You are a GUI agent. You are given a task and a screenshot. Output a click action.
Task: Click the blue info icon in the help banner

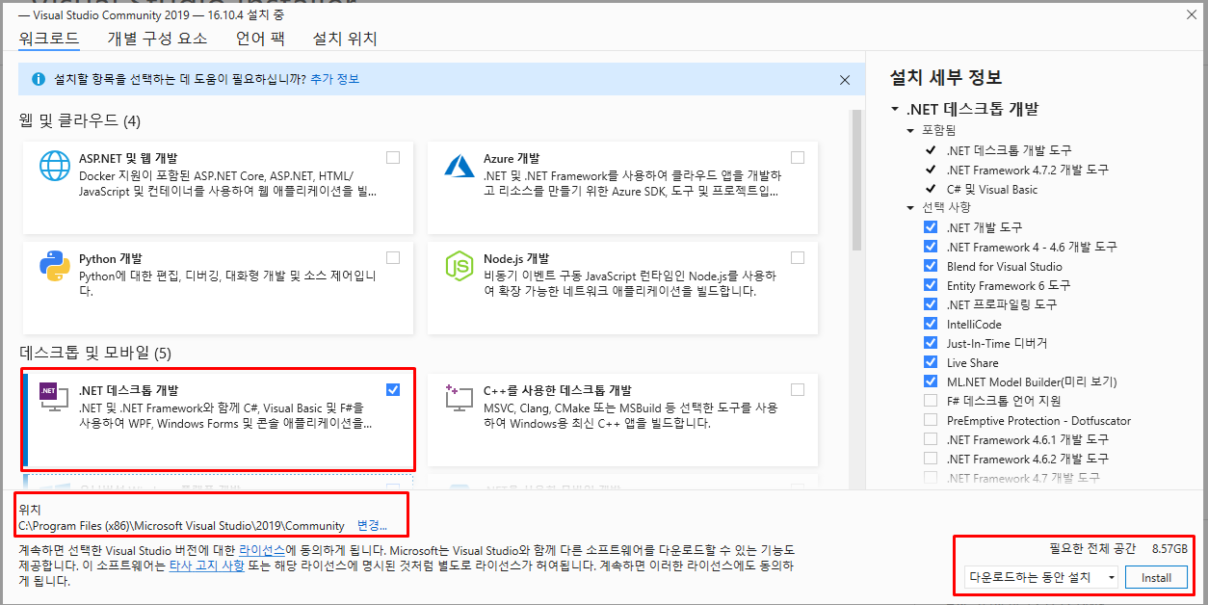39,79
